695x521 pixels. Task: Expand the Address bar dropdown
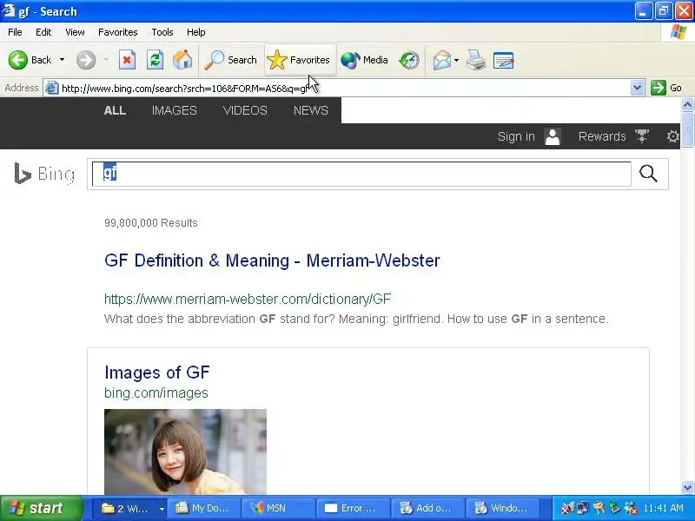coord(637,88)
